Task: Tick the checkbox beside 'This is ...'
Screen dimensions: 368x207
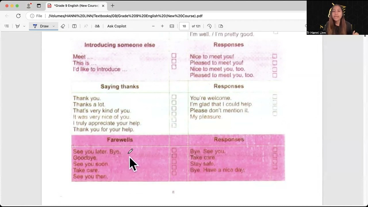Action: click(174, 61)
